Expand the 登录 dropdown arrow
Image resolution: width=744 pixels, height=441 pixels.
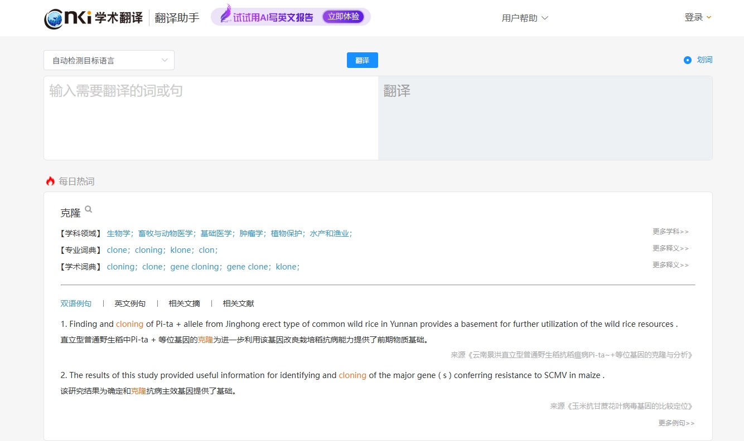click(708, 17)
